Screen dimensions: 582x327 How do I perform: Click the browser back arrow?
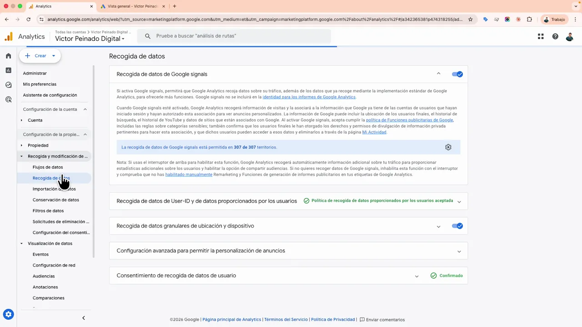coord(6,20)
